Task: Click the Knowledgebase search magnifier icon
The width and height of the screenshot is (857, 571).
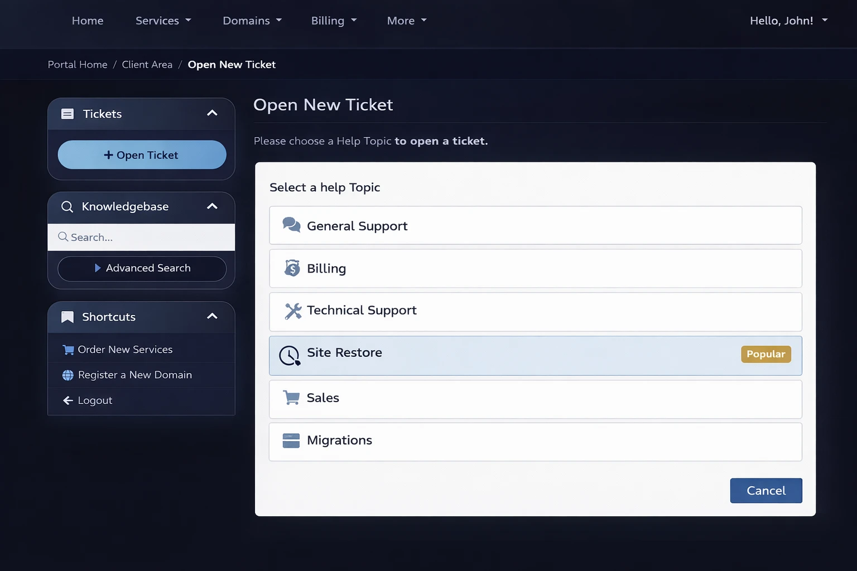Action: coord(67,206)
